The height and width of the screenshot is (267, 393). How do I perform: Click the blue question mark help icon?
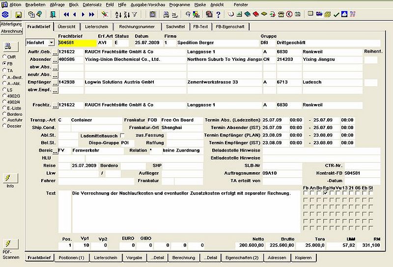218,15
